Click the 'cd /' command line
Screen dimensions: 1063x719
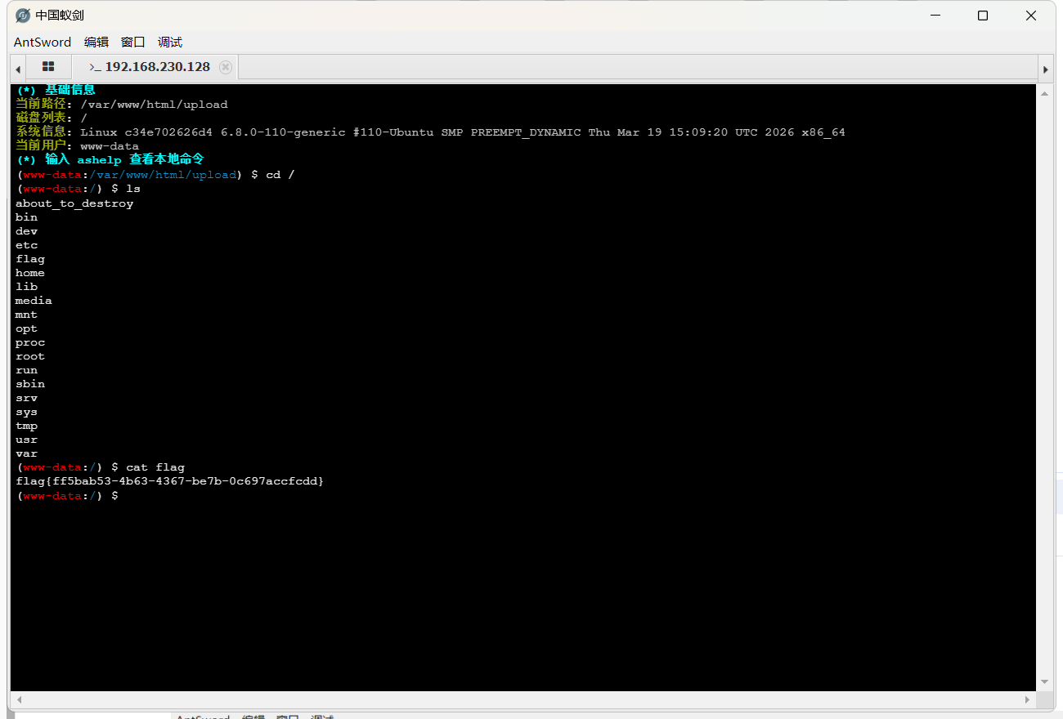pos(155,175)
